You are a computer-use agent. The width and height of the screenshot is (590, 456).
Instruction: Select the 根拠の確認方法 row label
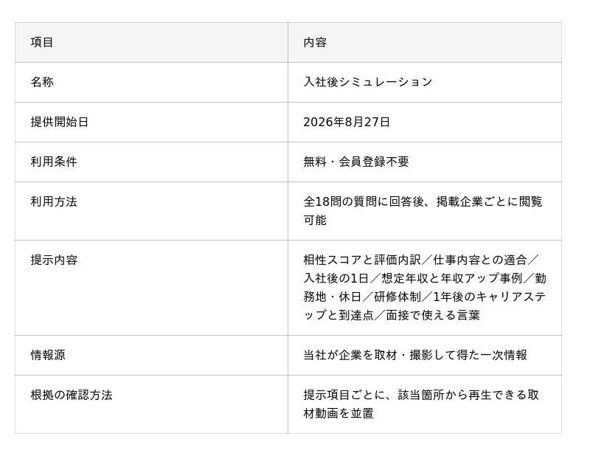[72, 395]
